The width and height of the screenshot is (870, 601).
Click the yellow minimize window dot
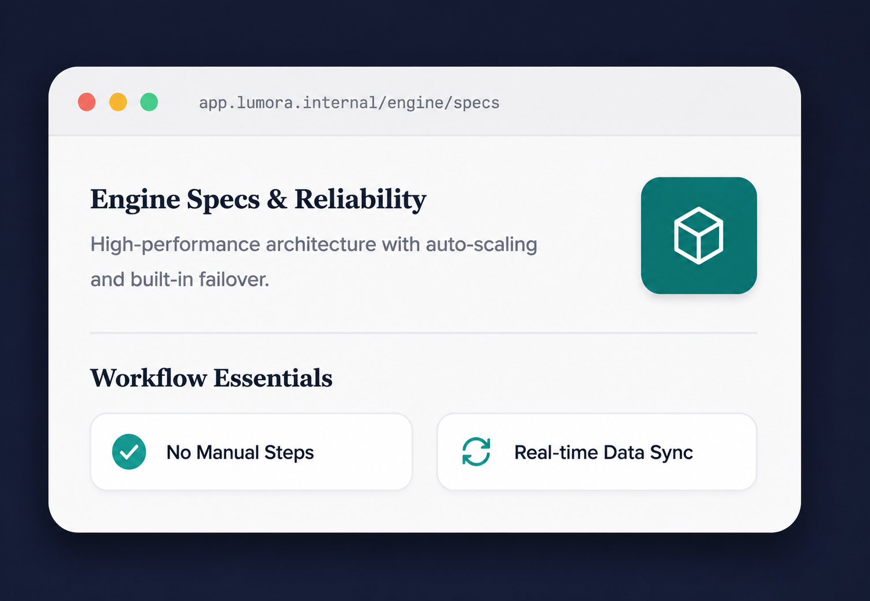point(118,102)
